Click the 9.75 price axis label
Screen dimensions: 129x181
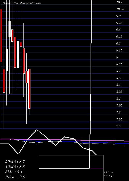pyautogui.click(x=119, y=23)
